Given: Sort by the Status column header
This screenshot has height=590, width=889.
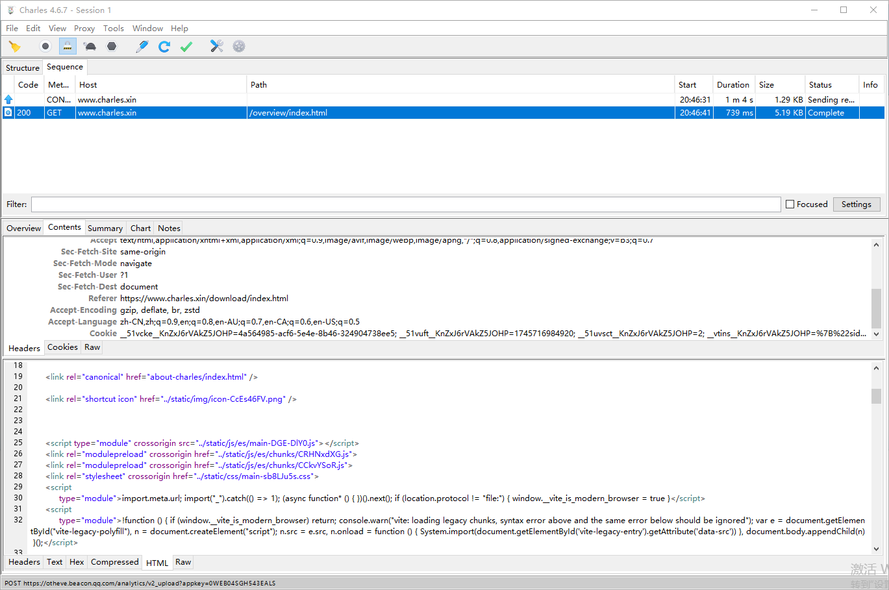Looking at the screenshot, I should click(832, 84).
